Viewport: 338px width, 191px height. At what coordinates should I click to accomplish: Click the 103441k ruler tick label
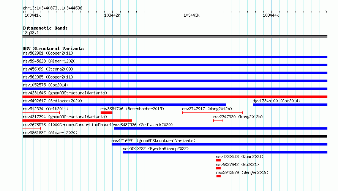click(33, 15)
